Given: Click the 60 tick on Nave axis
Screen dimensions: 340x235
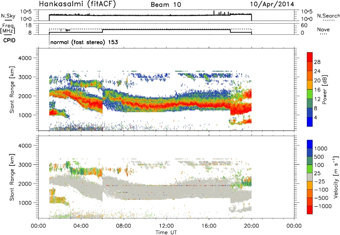Looking at the screenshot, I should pyautogui.click(x=304, y=25).
